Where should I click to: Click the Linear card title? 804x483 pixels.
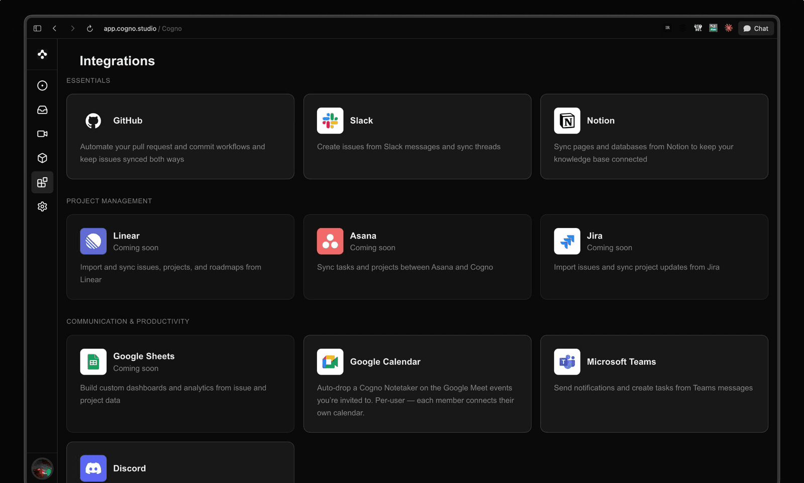pyautogui.click(x=126, y=236)
